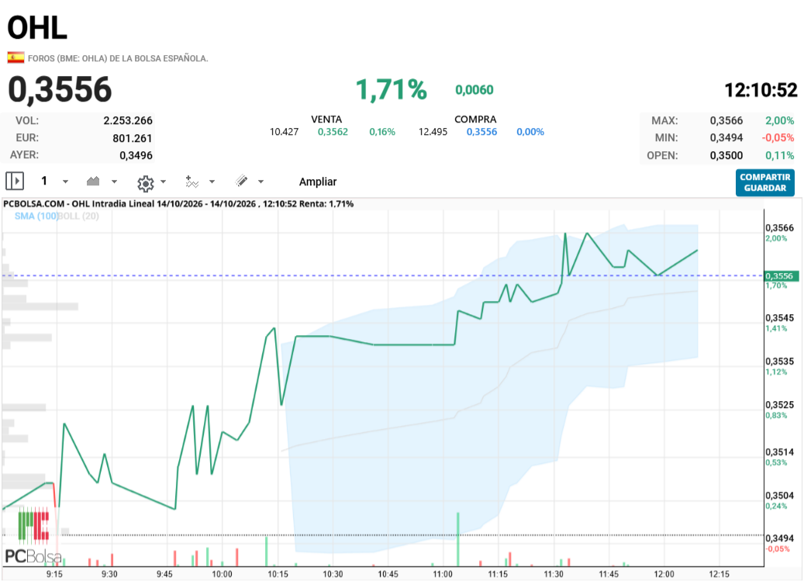Click the large green 1,71% change
Screen dimensions: 804x581
(392, 90)
